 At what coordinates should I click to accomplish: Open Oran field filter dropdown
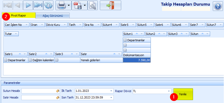42,25
